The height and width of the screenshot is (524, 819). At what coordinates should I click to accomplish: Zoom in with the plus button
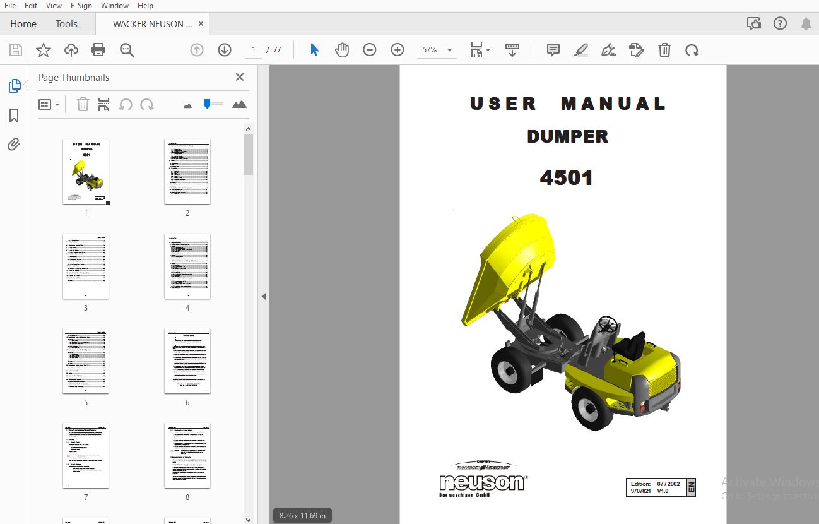pyautogui.click(x=398, y=50)
